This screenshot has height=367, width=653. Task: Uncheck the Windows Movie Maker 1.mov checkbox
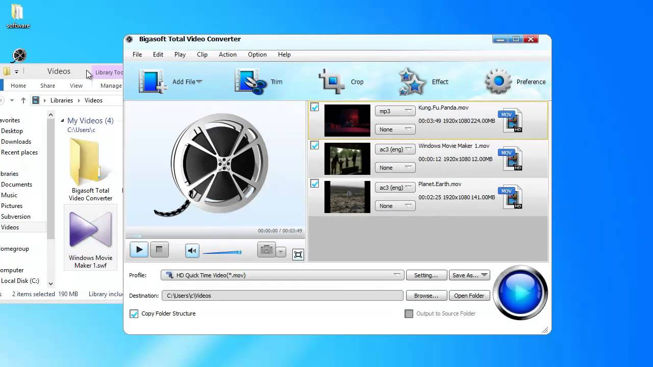[x=314, y=145]
